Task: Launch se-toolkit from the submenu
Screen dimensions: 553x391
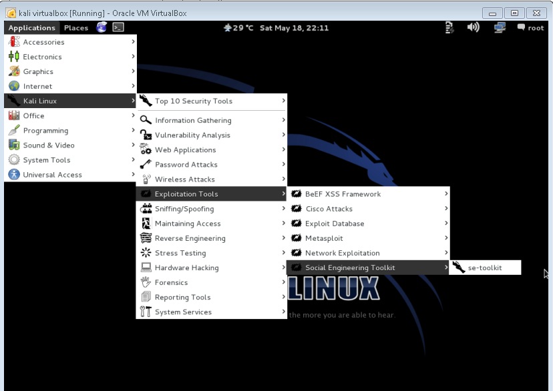Action: click(x=486, y=268)
